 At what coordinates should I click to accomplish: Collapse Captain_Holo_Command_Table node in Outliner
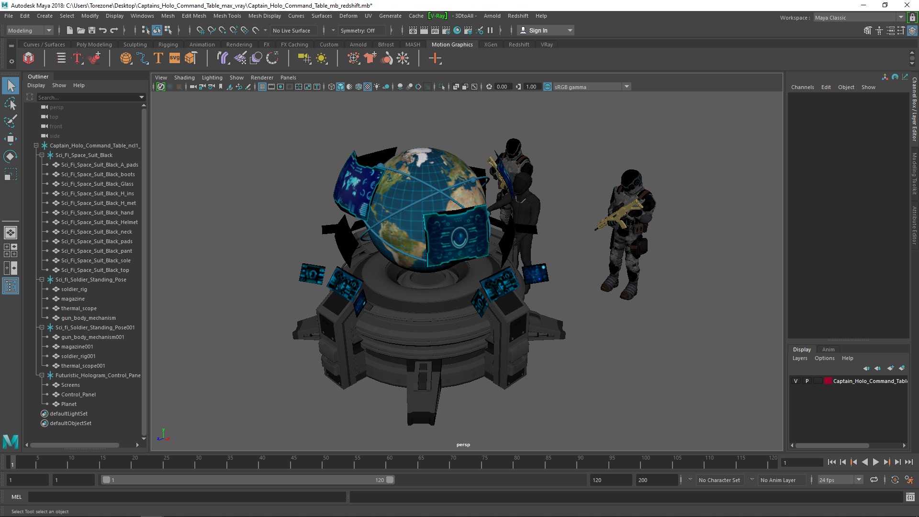[36, 146]
